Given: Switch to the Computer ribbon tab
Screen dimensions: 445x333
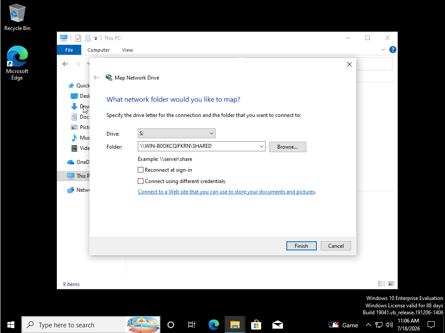Looking at the screenshot, I should pos(99,50).
